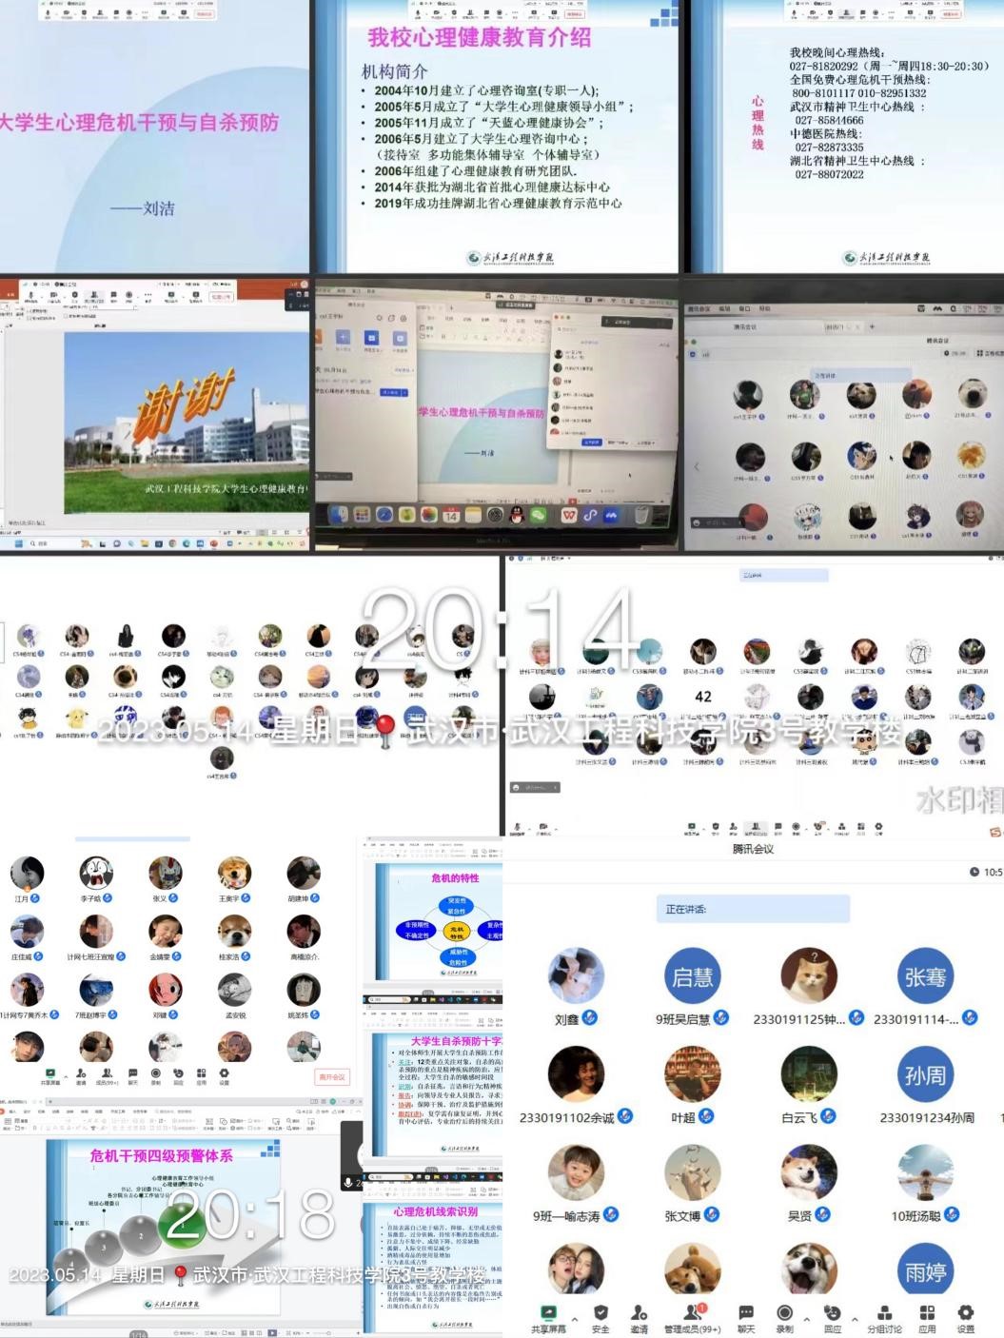Click the Reactions (回应) emoji icon
Viewport: 1004px width, 1338px height.
(832, 1314)
